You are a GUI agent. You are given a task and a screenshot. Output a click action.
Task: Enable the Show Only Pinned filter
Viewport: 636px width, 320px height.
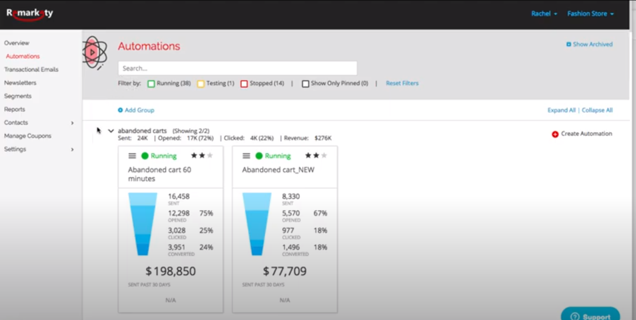click(x=305, y=83)
